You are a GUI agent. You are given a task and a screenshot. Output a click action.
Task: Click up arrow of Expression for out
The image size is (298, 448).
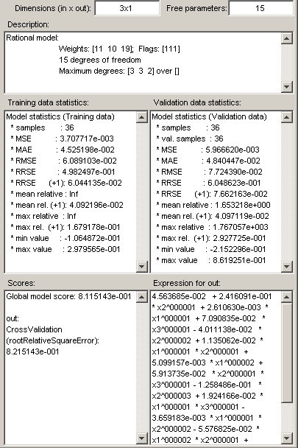(287, 297)
